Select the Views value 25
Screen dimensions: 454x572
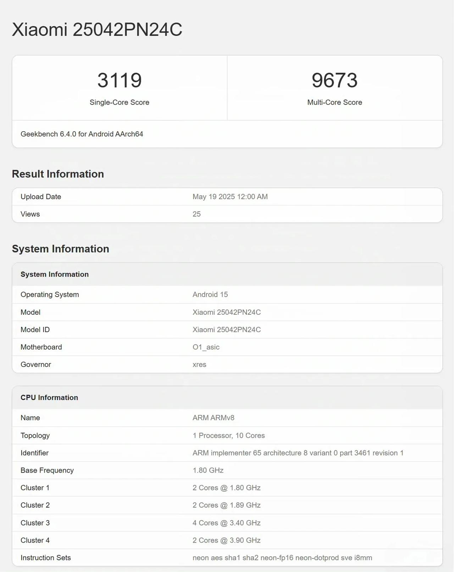196,214
